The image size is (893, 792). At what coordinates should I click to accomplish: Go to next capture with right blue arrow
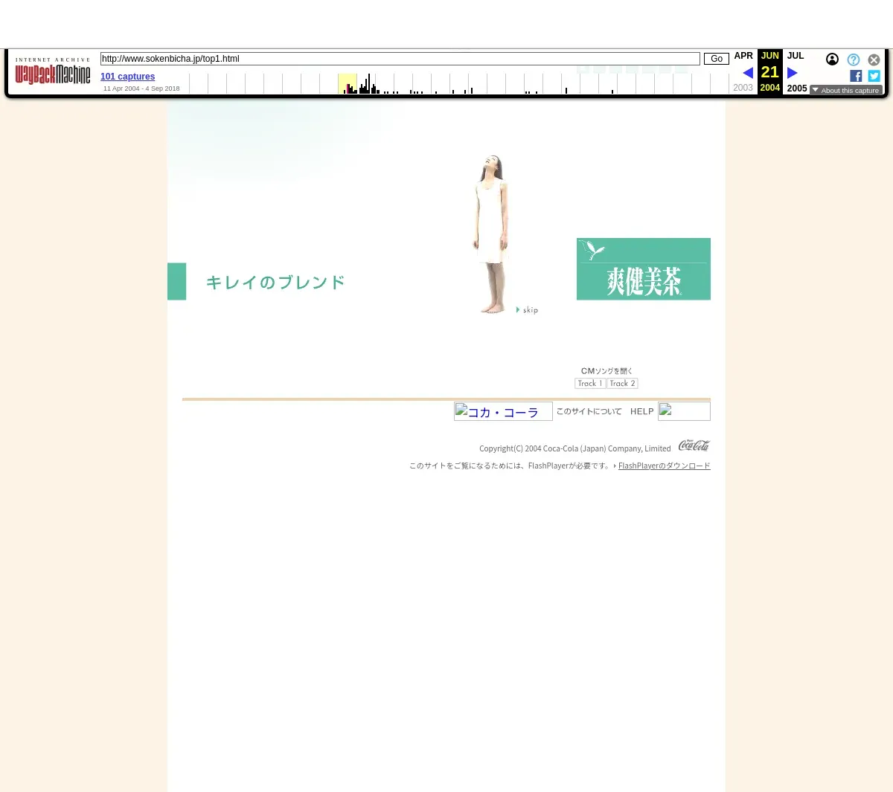point(793,73)
